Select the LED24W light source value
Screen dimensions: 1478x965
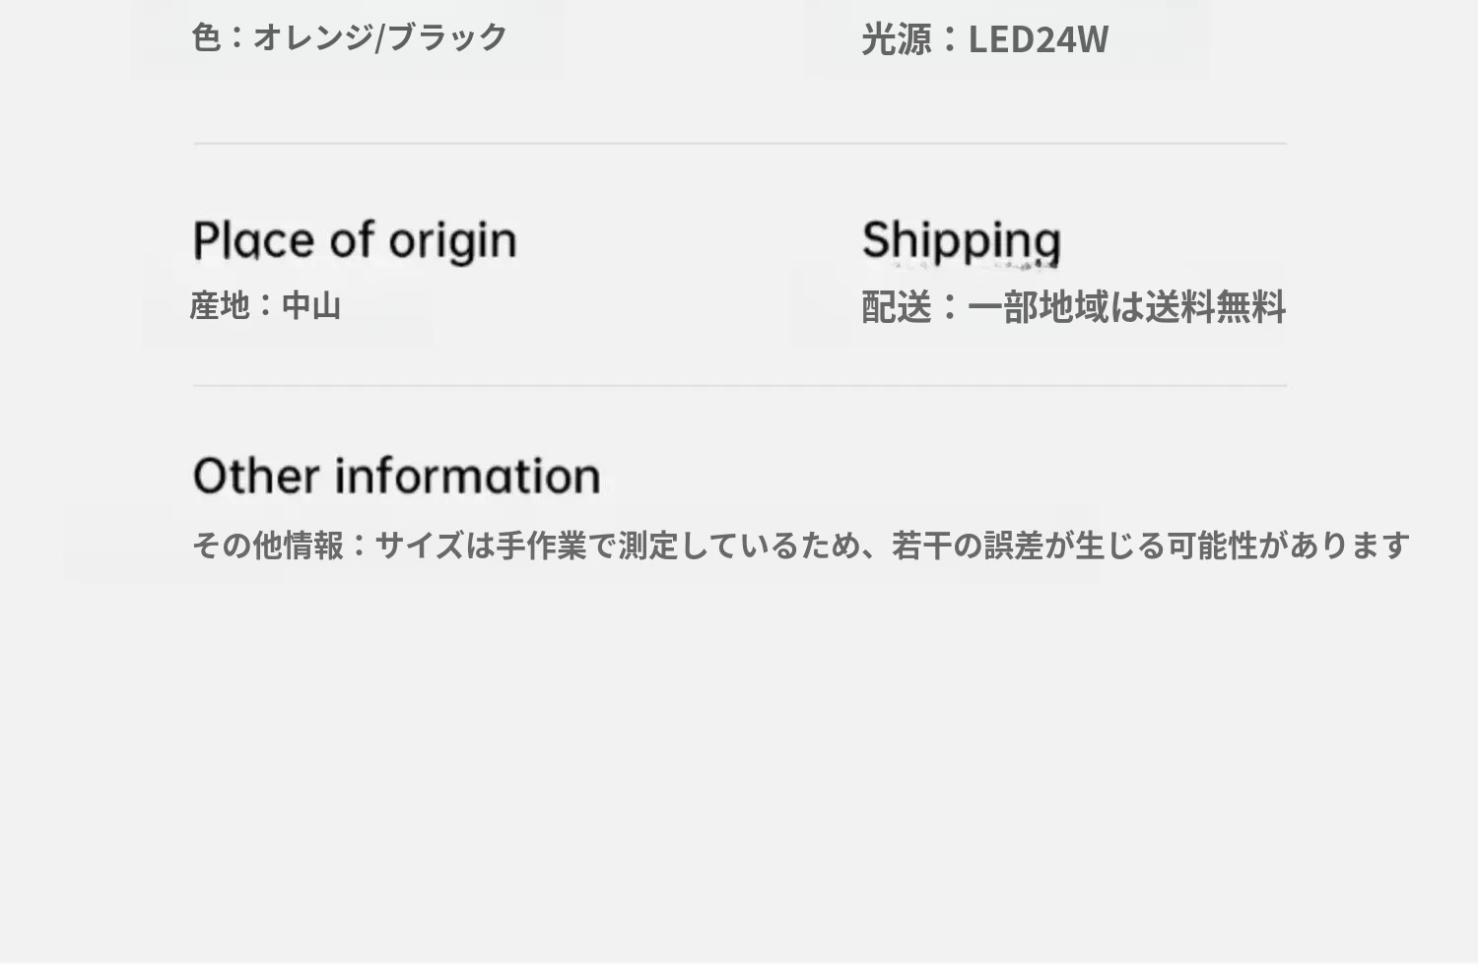(1038, 39)
